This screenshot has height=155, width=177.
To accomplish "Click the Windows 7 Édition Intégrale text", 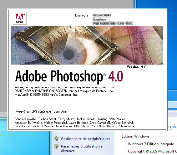I will click(x=151, y=144).
